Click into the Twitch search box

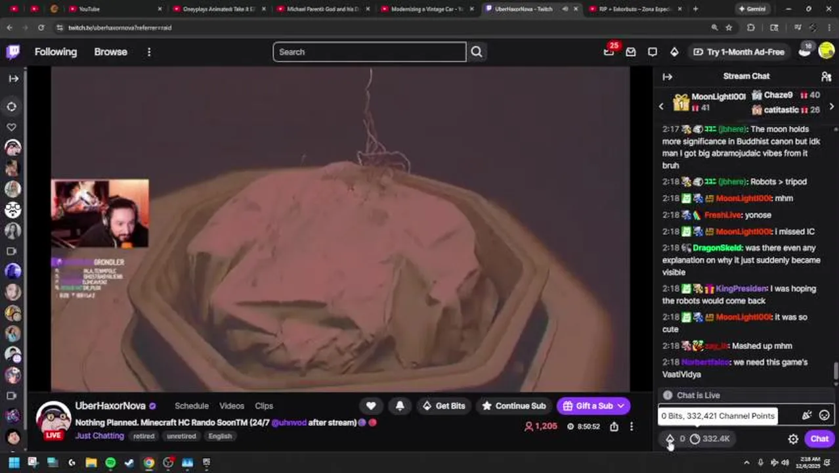coord(370,52)
